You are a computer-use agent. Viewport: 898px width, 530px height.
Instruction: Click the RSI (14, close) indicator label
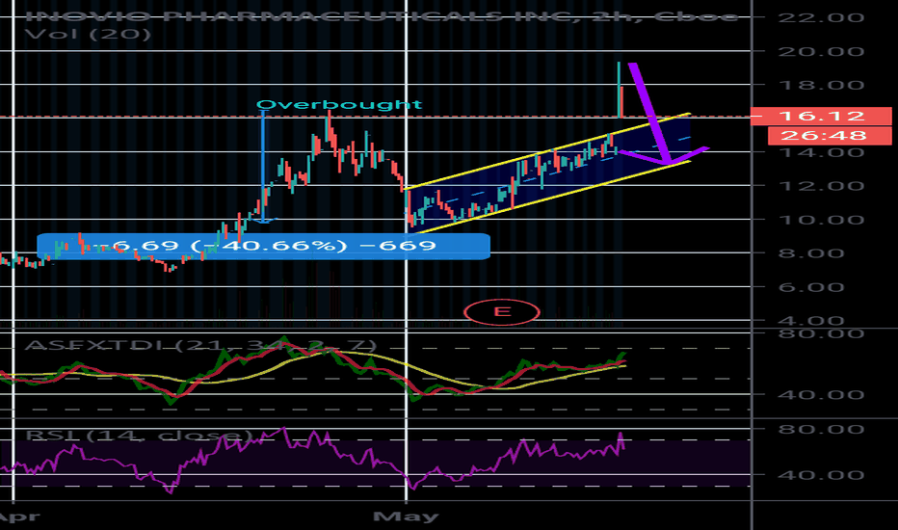point(139,436)
